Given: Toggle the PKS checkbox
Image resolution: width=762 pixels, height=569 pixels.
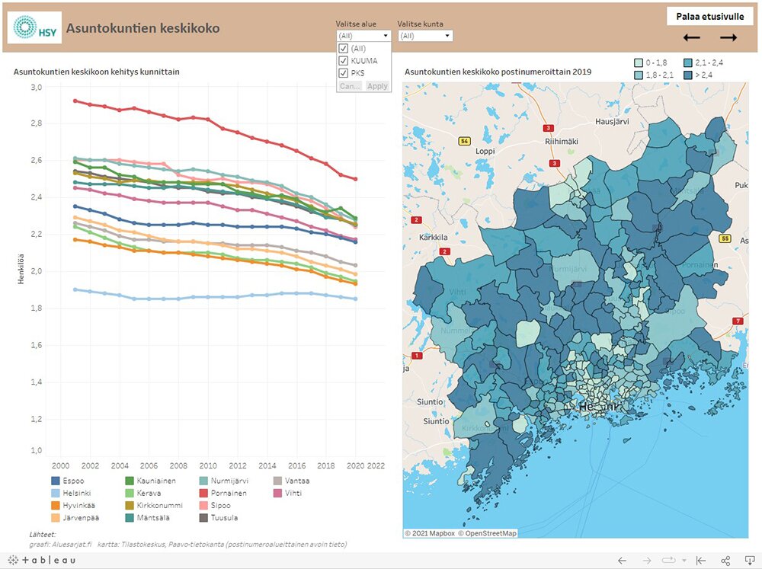Looking at the screenshot, I should point(344,73).
